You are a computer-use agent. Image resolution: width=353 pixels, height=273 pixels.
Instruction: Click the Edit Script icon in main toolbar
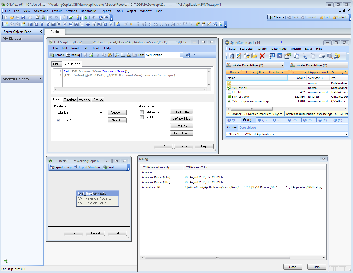click(x=38, y=17)
